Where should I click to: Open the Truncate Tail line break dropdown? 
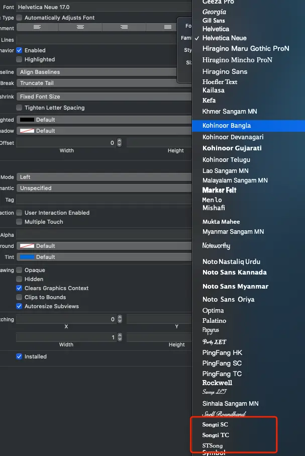[x=96, y=83]
